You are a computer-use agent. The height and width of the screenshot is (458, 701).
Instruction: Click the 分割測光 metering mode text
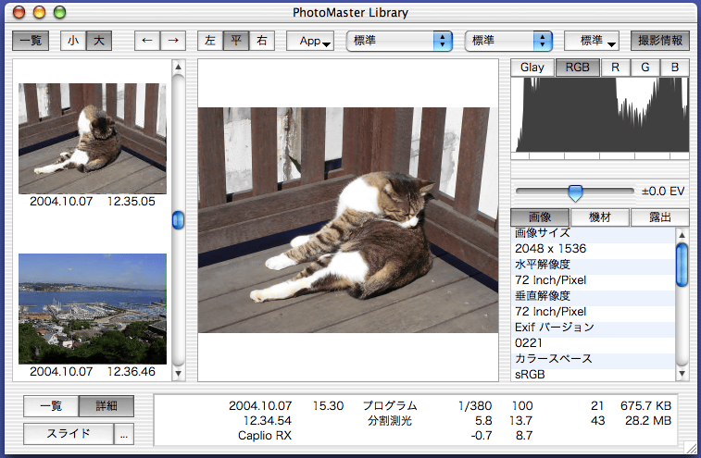tap(390, 420)
